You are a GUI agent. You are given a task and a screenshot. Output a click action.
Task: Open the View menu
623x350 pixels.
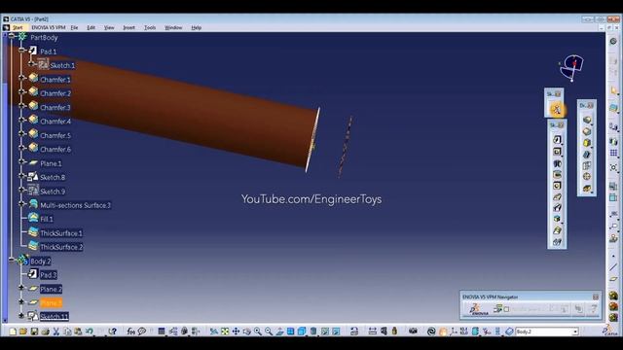(x=109, y=28)
